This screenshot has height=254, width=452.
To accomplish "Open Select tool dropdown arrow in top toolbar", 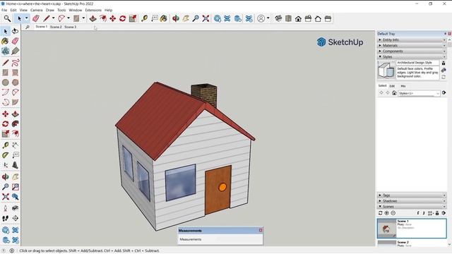I will click(27, 18).
